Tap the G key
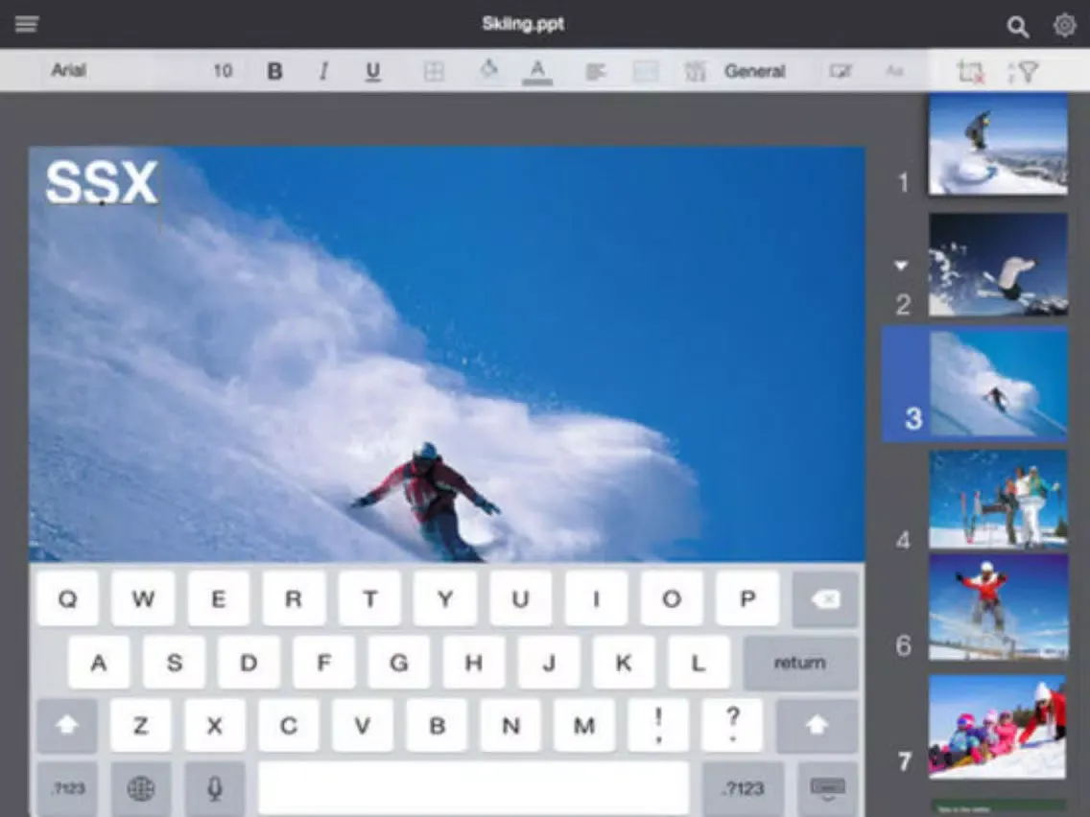Image resolution: width=1090 pixels, height=817 pixels. click(x=399, y=663)
